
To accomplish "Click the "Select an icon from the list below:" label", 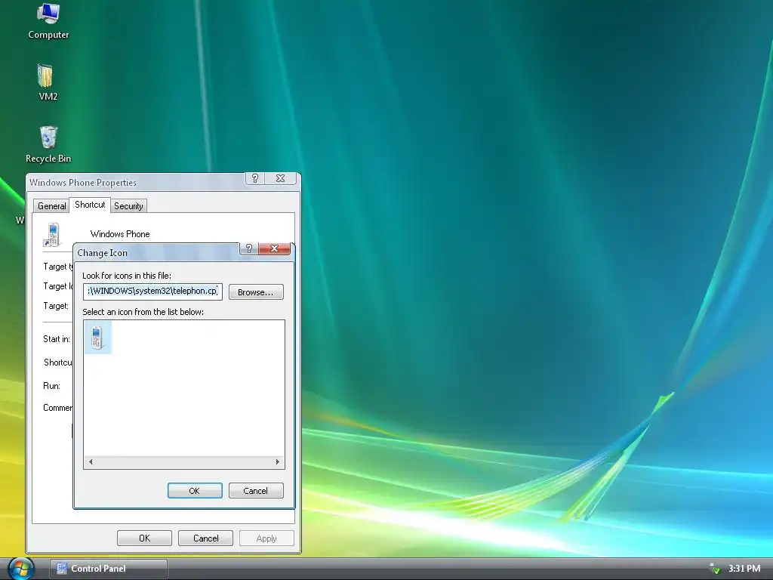I will tap(143, 312).
